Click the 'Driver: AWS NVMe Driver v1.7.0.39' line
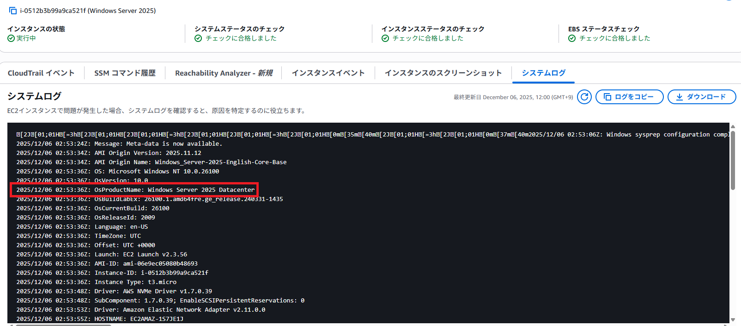Image resolution: width=741 pixels, height=326 pixels. click(x=114, y=291)
